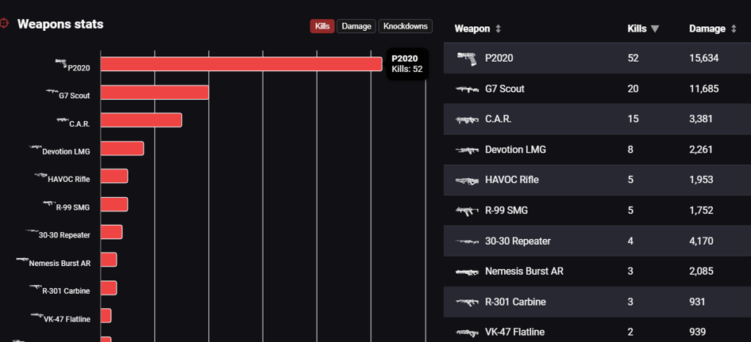Click VK-47 Flatline name in table
Image resolution: width=751 pixels, height=342 pixels.
pos(515,332)
